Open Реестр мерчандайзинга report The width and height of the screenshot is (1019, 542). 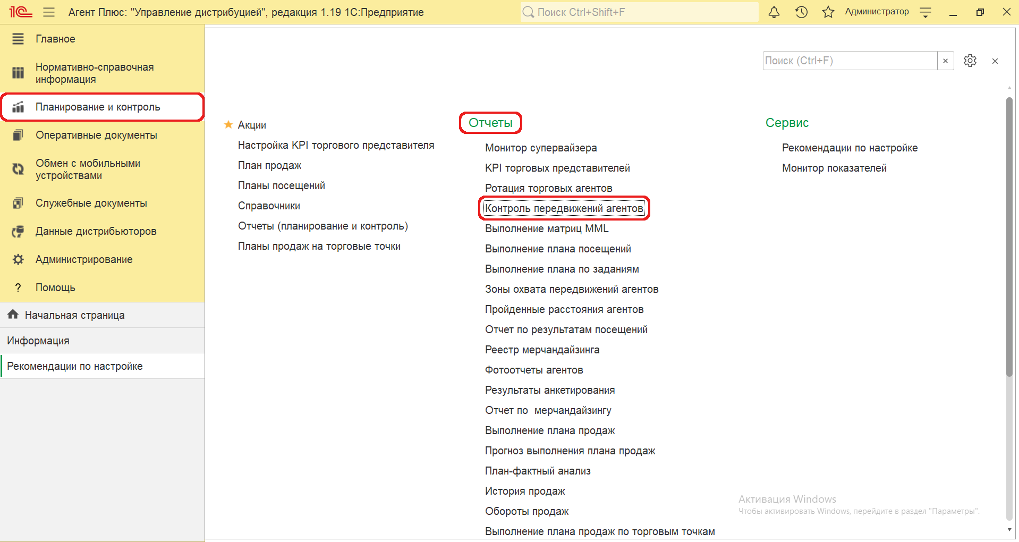click(542, 350)
